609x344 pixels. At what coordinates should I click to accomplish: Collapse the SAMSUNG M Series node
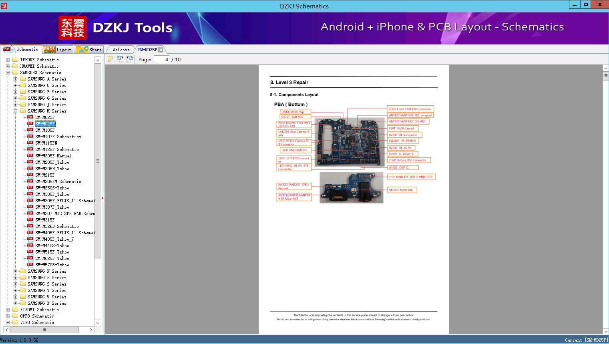click(x=15, y=111)
